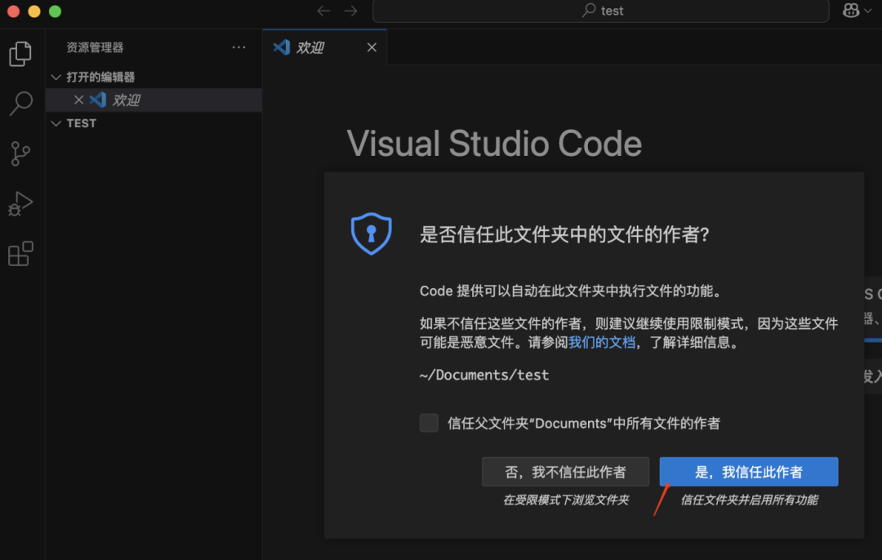The image size is (882, 560).
Task: Select the Search icon in the activity bar
Action: click(20, 103)
